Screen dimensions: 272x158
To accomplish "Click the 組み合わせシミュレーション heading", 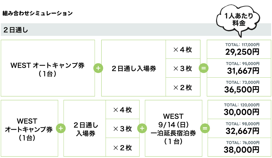I will click(38, 13).
